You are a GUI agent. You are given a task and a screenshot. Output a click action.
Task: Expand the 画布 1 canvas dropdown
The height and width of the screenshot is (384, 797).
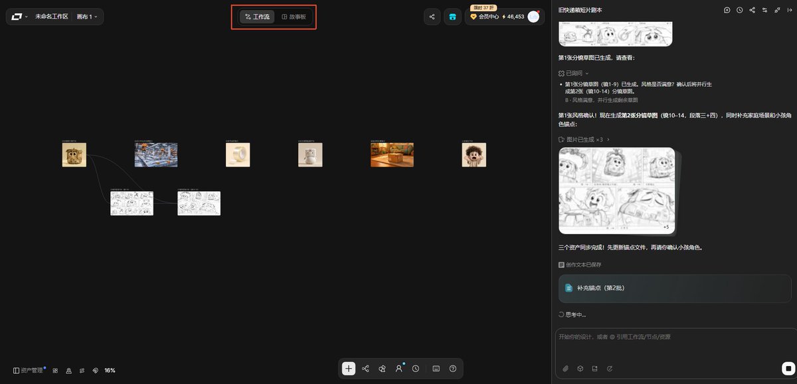click(x=87, y=17)
